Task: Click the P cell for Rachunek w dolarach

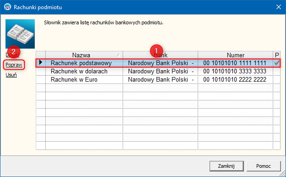Action: click(x=277, y=71)
